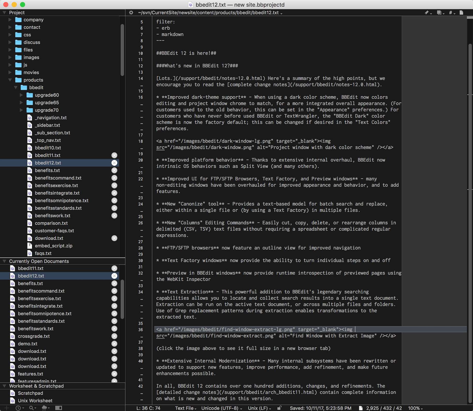This screenshot has height=411, width=473.
Task: Click the search magnifier in the status bar
Action: click(x=31, y=408)
